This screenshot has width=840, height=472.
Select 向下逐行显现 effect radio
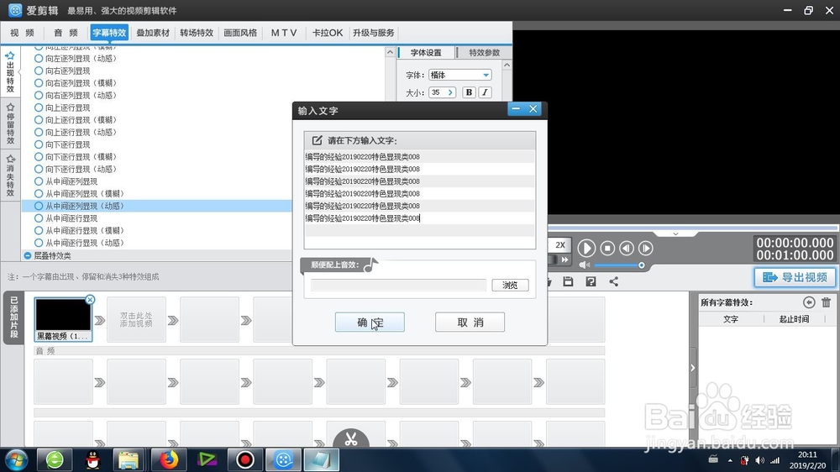tap(39, 144)
